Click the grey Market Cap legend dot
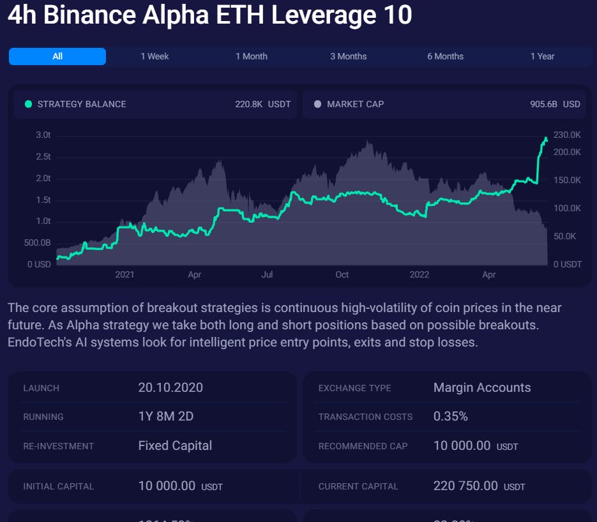597x522 pixels. tap(317, 104)
